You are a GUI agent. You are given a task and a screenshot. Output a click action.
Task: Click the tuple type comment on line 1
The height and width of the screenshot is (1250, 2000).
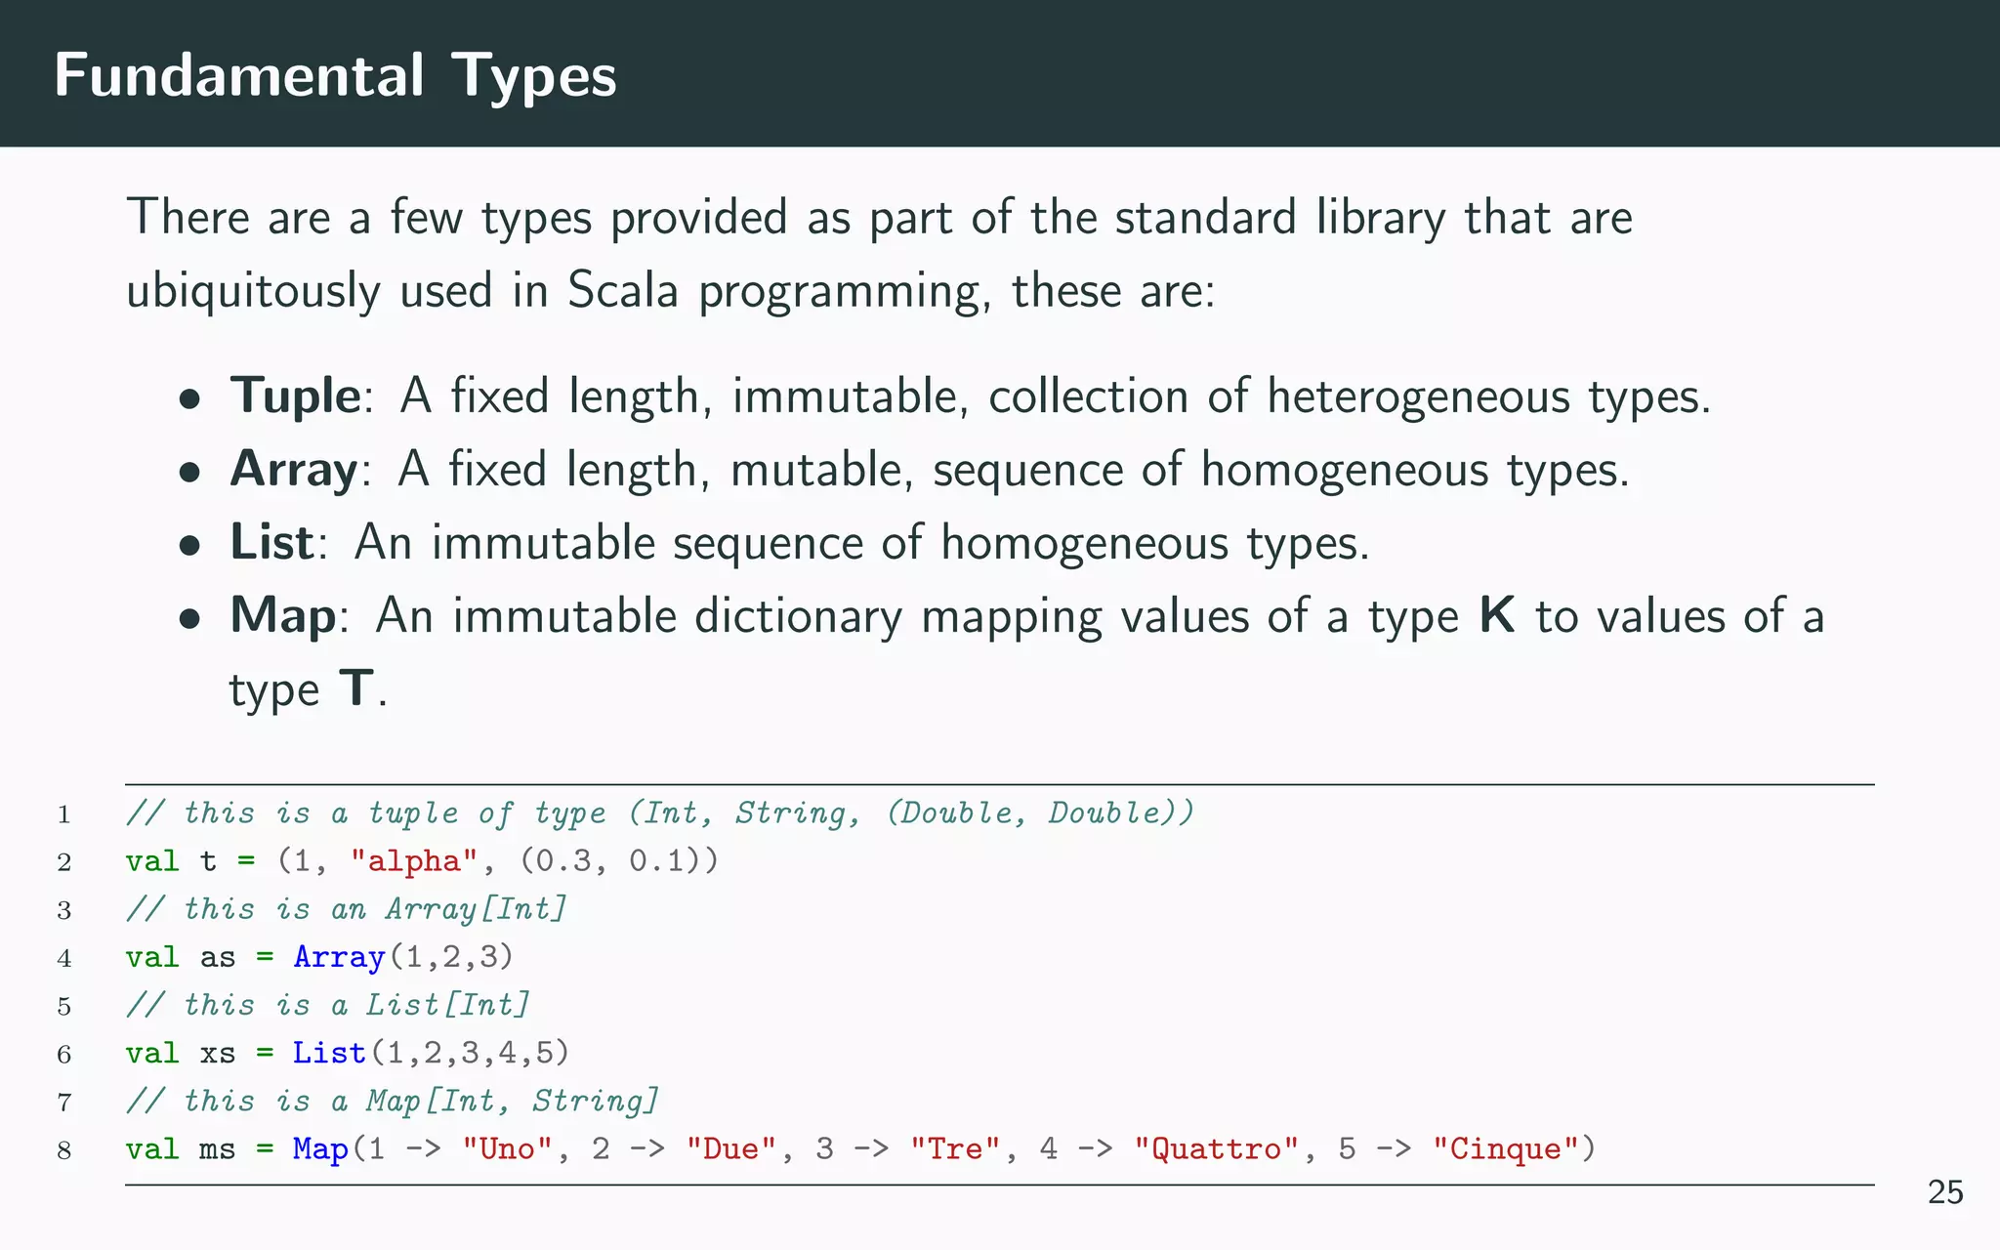pyautogui.click(x=659, y=813)
